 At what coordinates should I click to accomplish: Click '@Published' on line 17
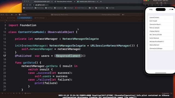[x=23, y=56]
